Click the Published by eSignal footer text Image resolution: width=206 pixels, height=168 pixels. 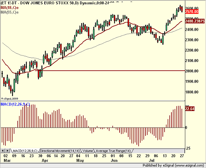tap(173, 165)
